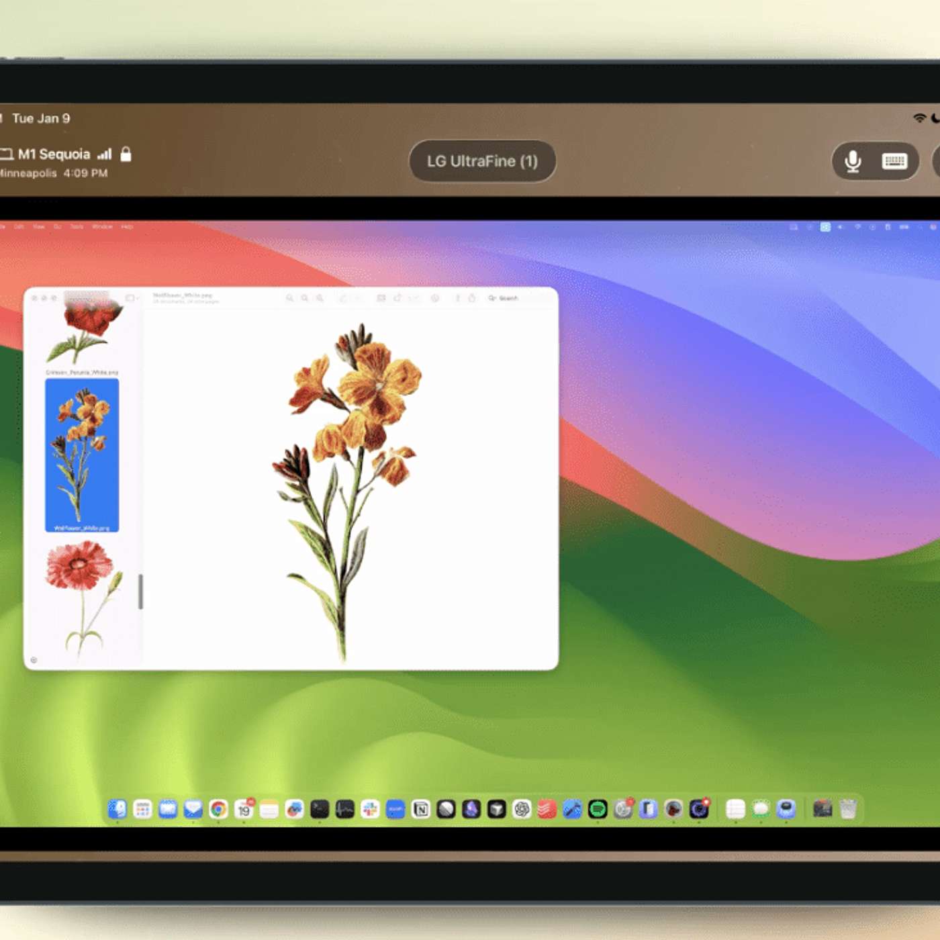
Task: Click the microphone icon in top overlay
Action: (x=853, y=161)
